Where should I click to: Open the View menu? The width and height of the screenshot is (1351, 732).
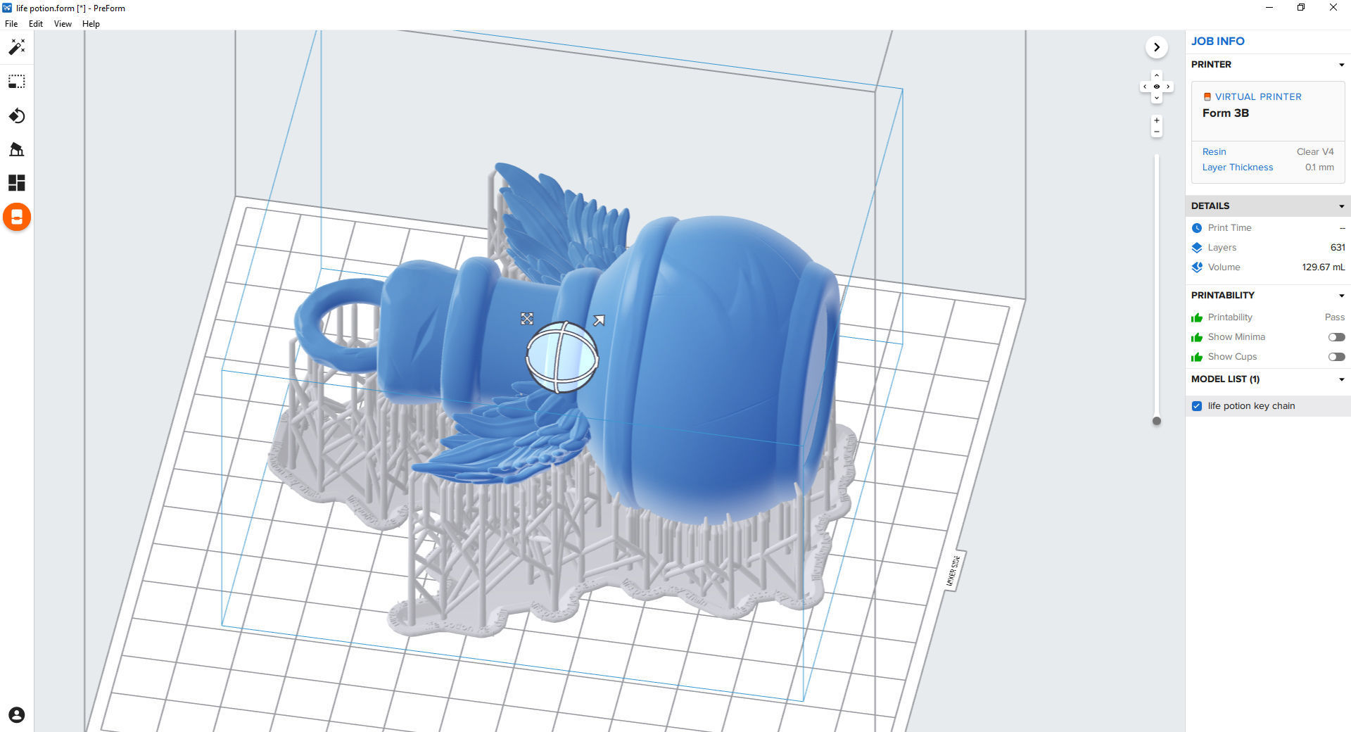[63, 24]
